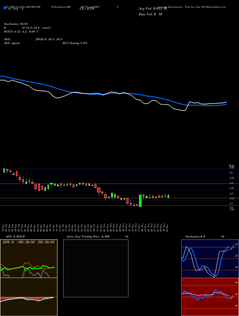Click the last green candlestick on the right
Image resolution: width=239 pixels, height=316 pixels.
point(168,196)
